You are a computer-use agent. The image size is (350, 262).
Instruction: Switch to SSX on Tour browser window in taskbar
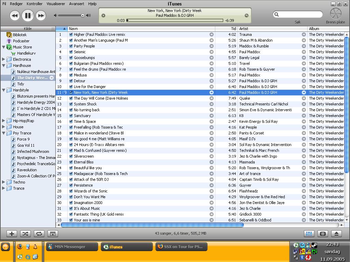(181, 247)
